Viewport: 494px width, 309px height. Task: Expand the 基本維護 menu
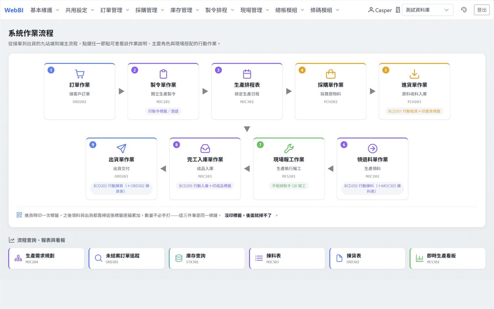[45, 10]
